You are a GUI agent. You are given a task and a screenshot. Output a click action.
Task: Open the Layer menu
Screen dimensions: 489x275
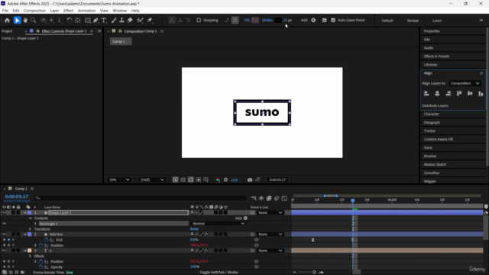54,11
